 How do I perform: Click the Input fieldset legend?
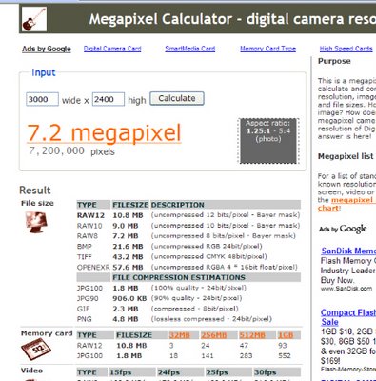(44, 72)
